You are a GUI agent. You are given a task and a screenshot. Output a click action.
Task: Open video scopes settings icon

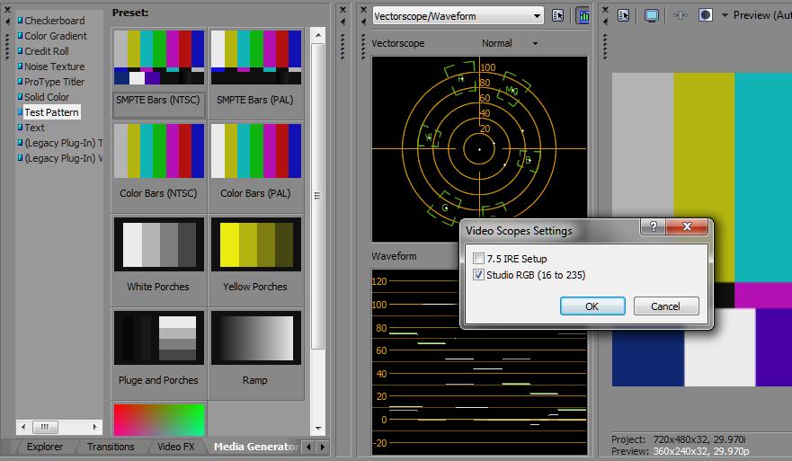(x=557, y=15)
